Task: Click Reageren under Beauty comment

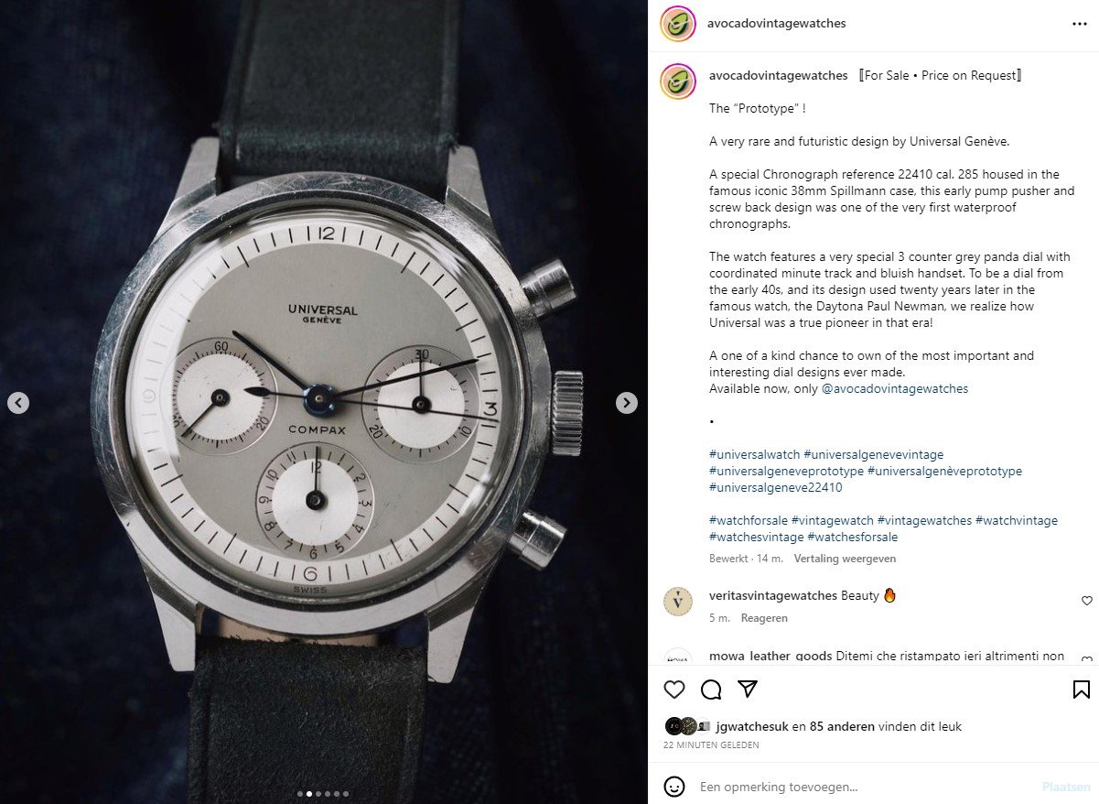Action: tap(764, 618)
